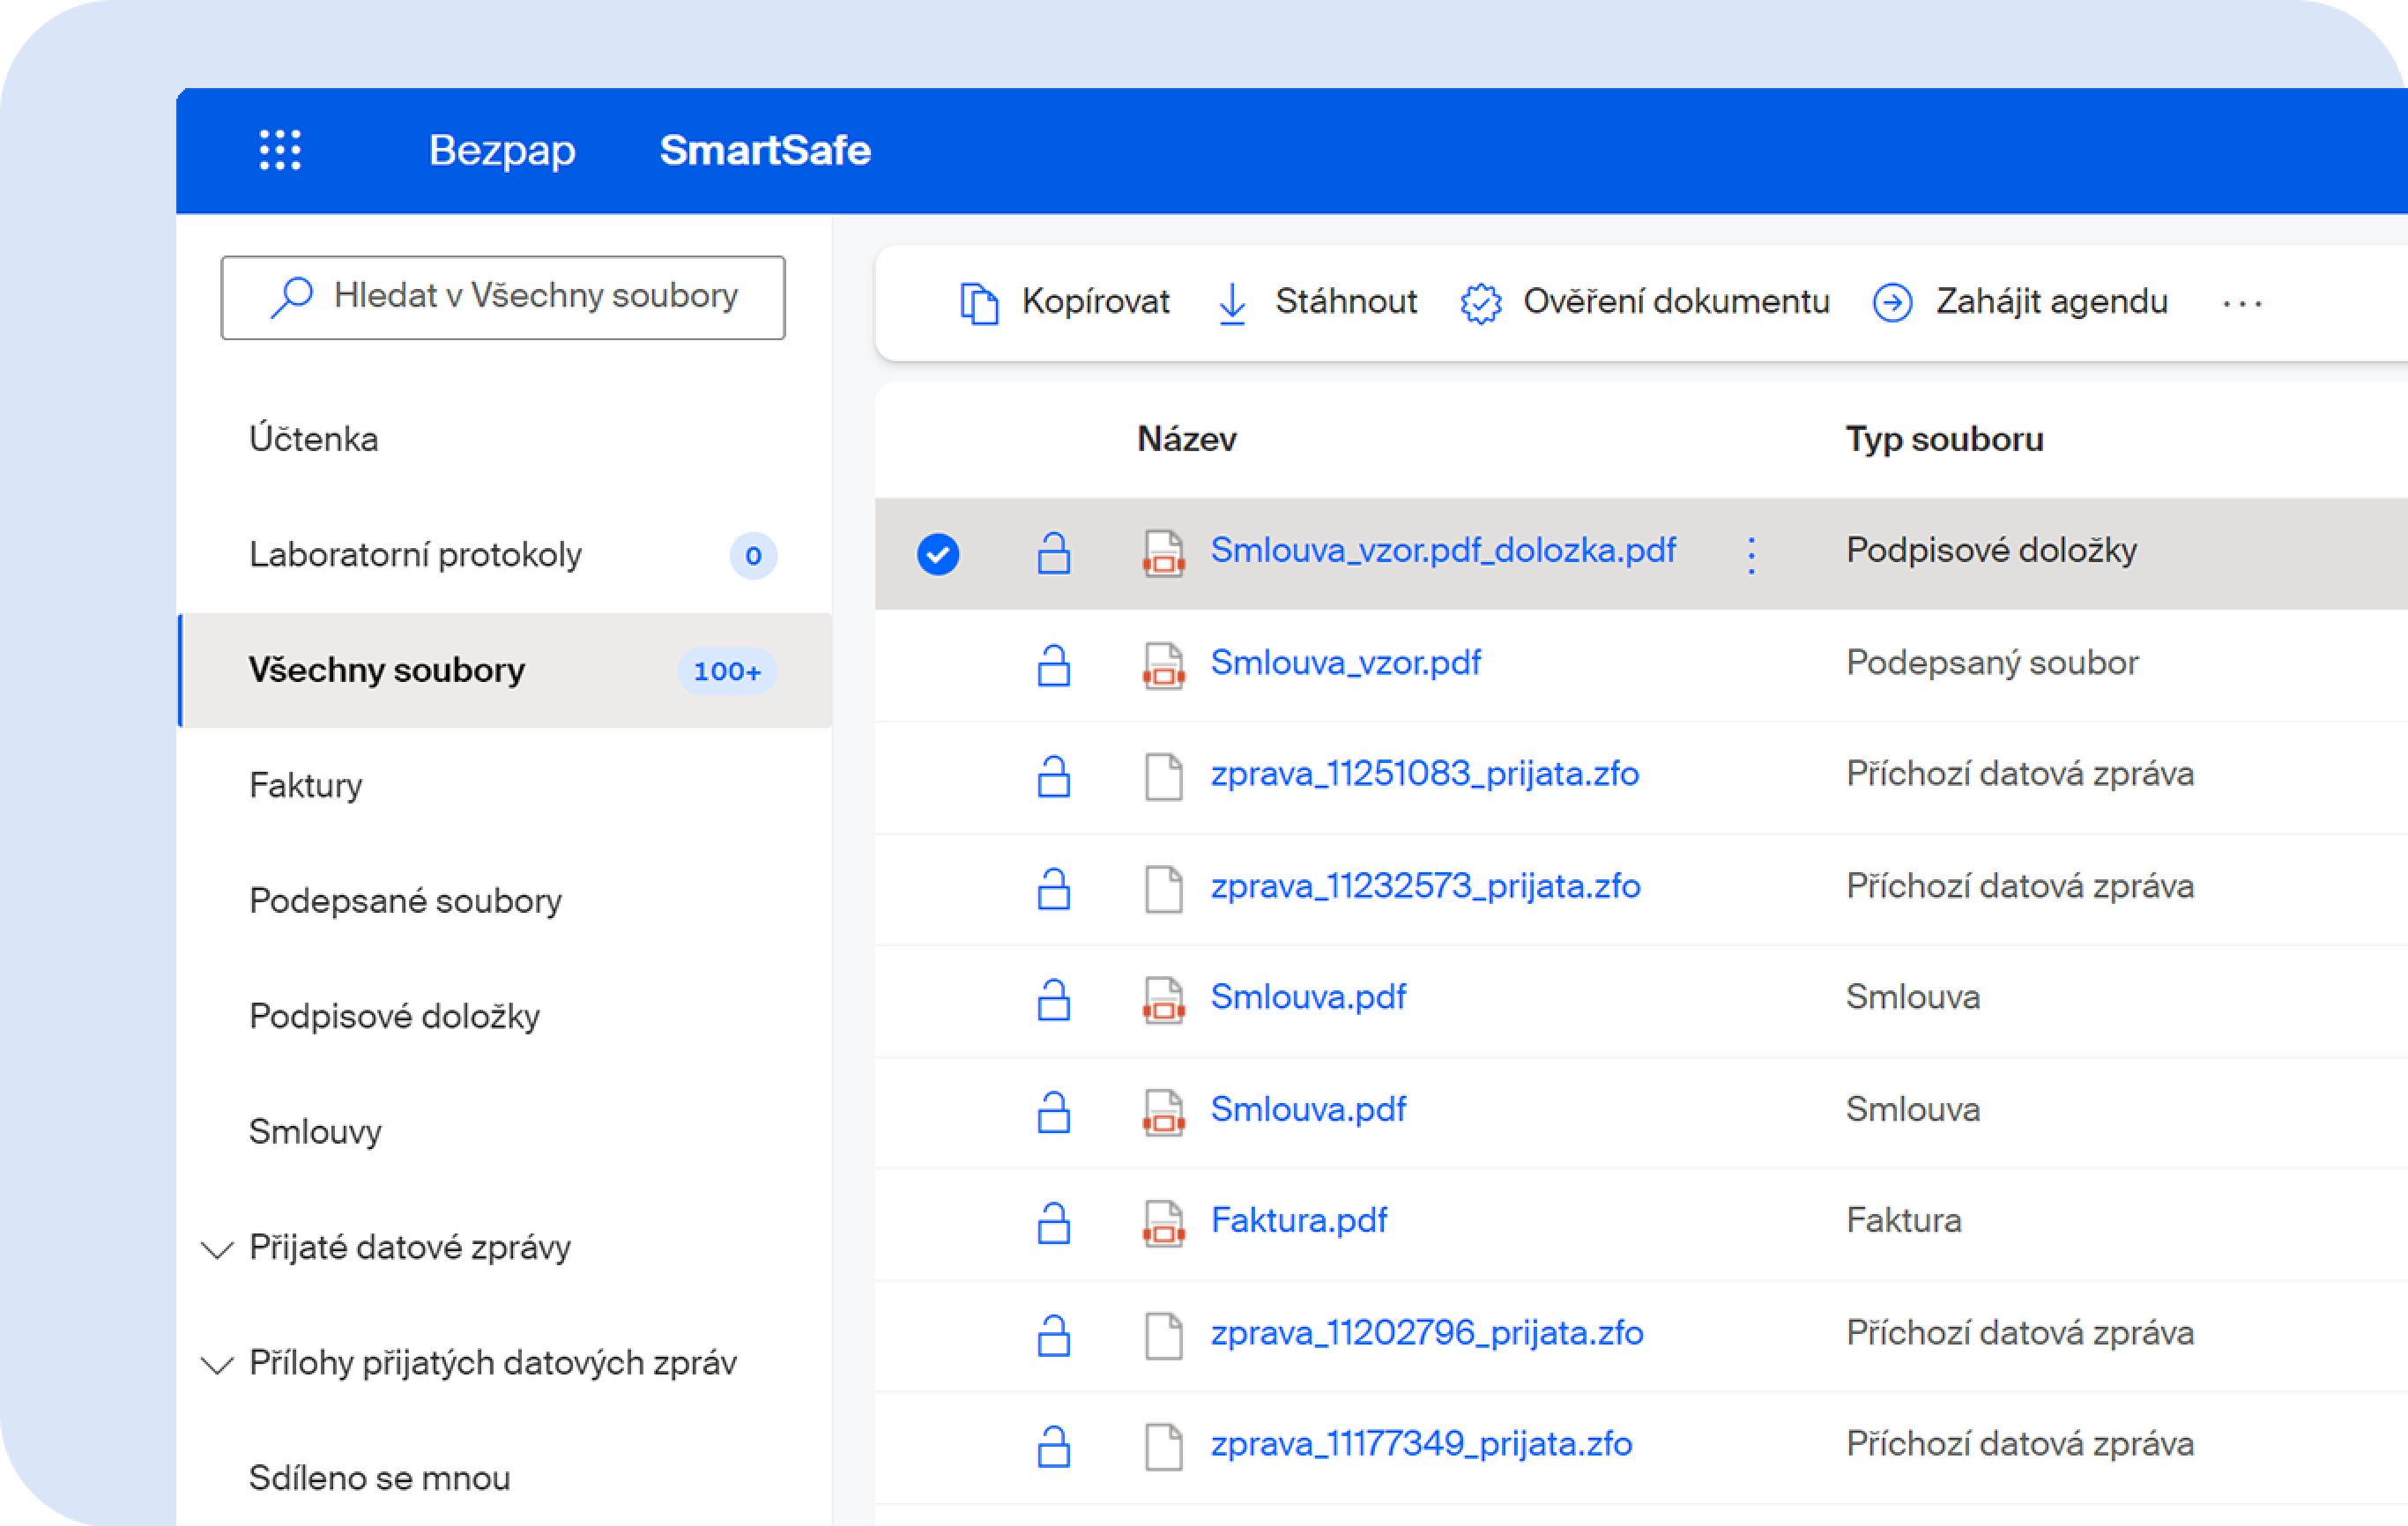Click the SmartSafe header title

[x=765, y=150]
